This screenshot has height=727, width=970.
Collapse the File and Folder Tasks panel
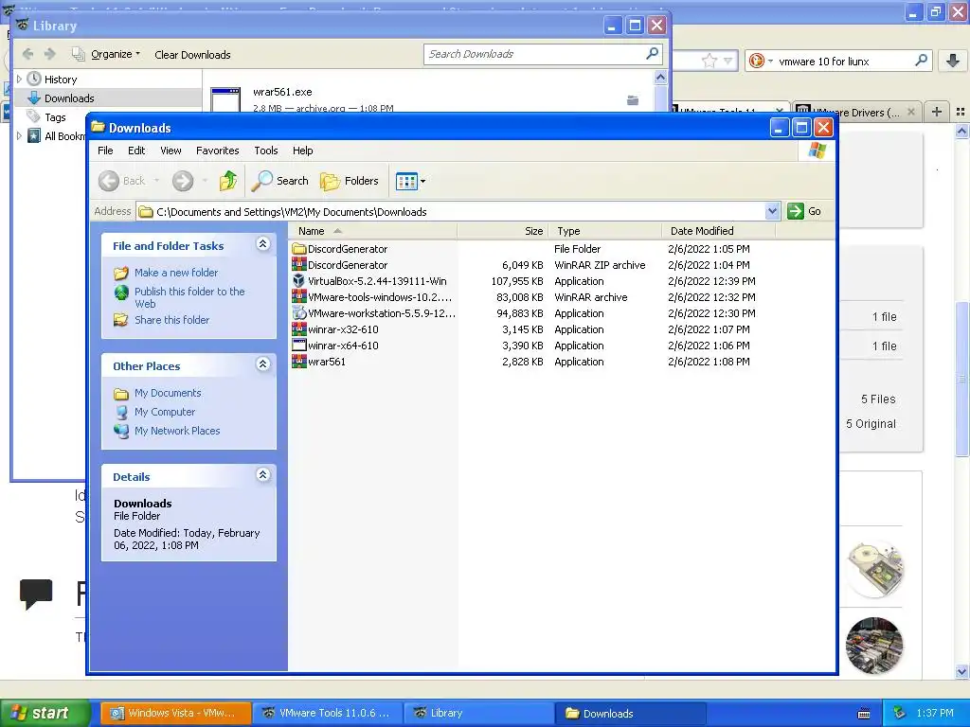263,243
